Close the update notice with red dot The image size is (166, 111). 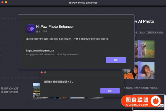(41, 72)
